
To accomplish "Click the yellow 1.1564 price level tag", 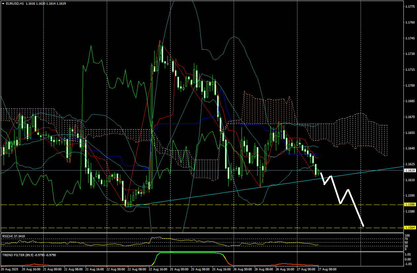I will [x=410, y=227].
